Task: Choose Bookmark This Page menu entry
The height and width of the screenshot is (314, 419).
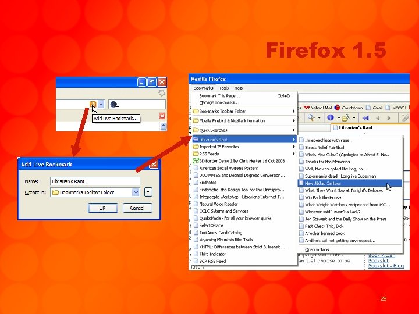Action: pos(244,96)
